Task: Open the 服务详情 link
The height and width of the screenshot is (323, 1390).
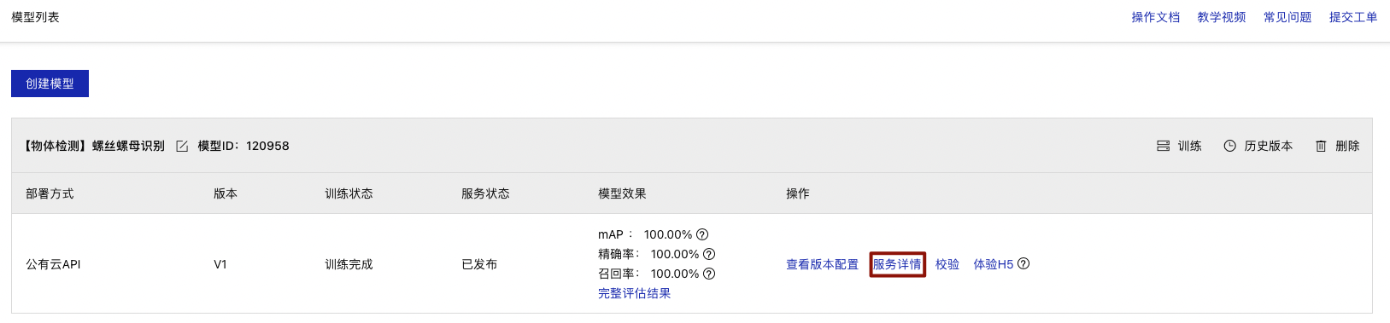Action: [897, 264]
